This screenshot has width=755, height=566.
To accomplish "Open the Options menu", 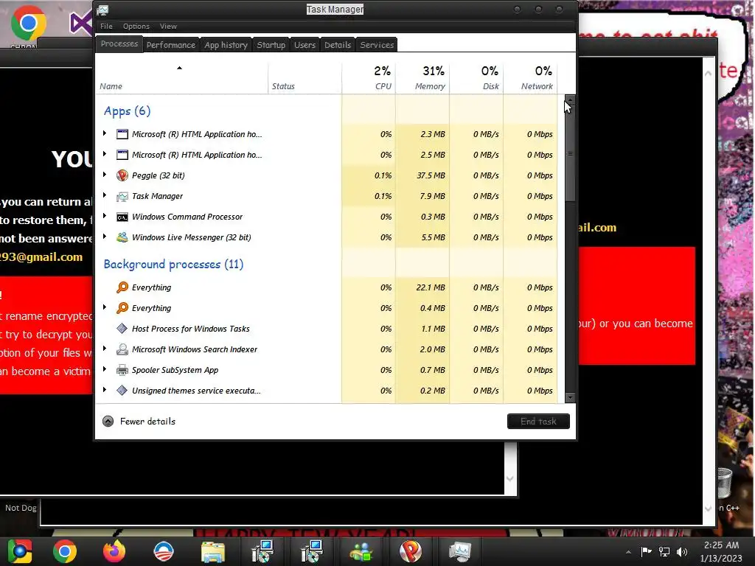I will click(x=136, y=27).
